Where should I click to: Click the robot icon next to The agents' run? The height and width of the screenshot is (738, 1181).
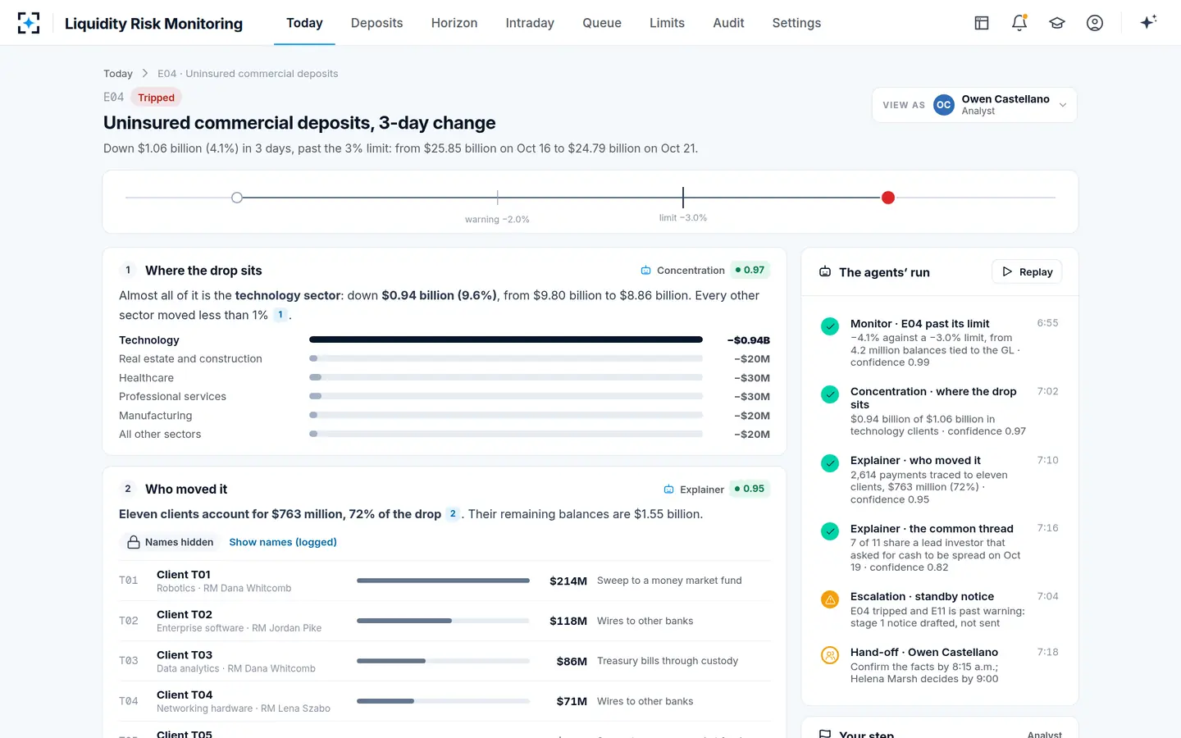(825, 272)
